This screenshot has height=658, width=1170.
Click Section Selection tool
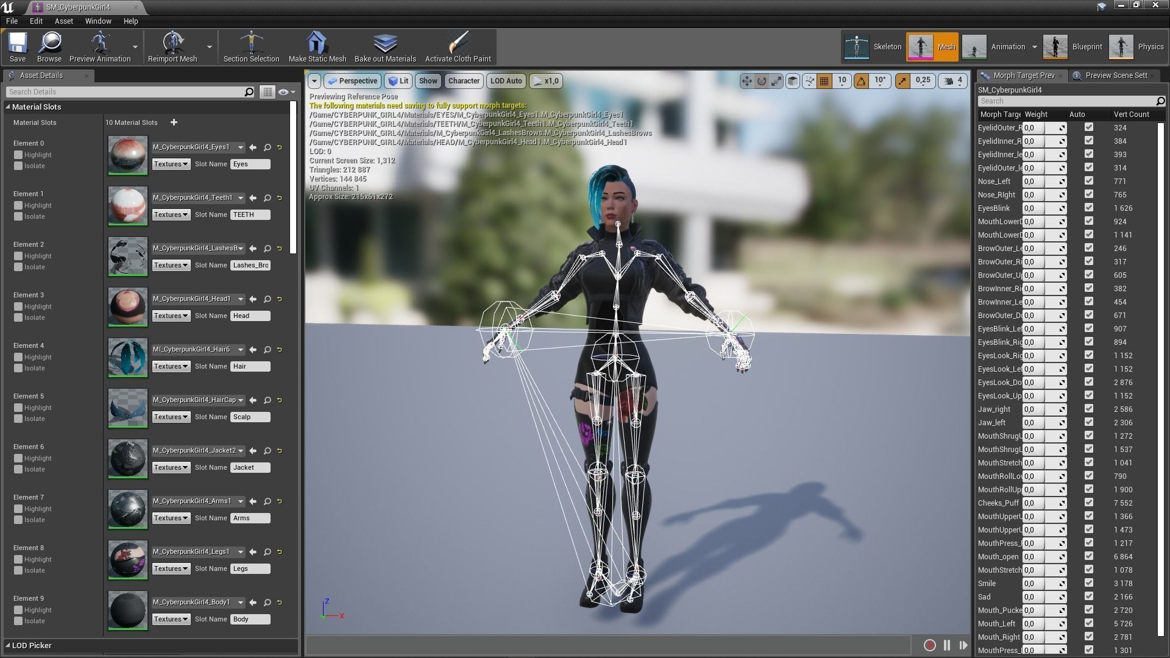tap(251, 47)
